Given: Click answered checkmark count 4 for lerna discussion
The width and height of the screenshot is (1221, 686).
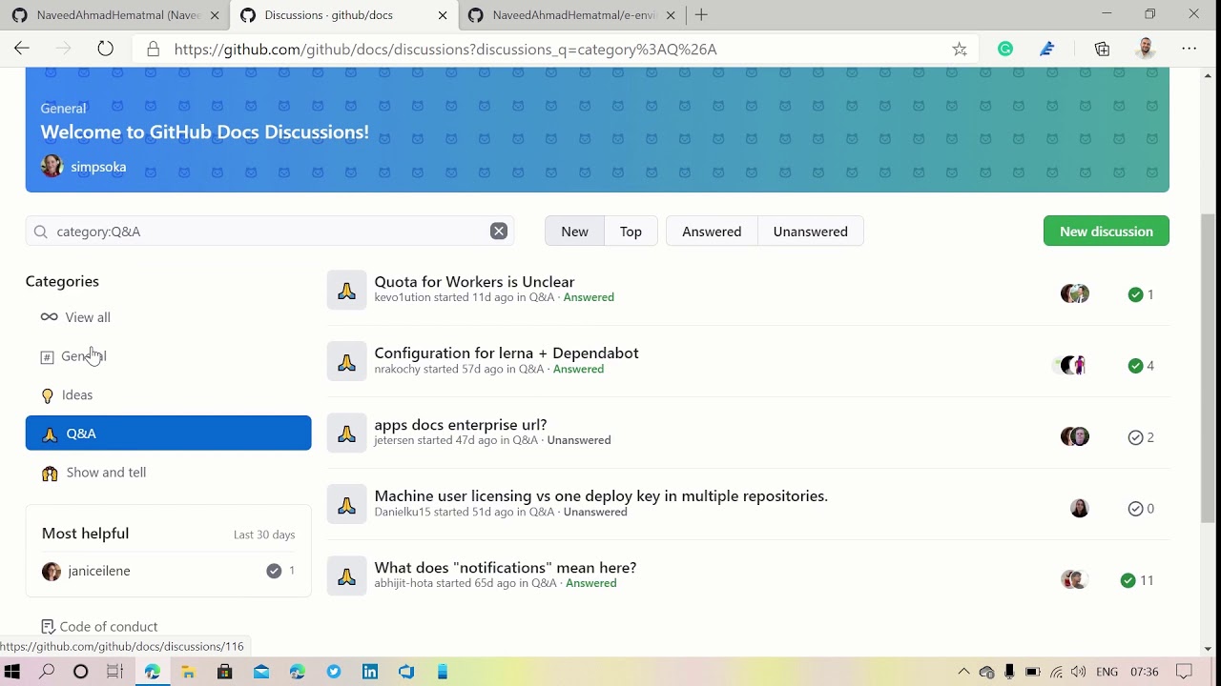Looking at the screenshot, I should coord(1141,366).
